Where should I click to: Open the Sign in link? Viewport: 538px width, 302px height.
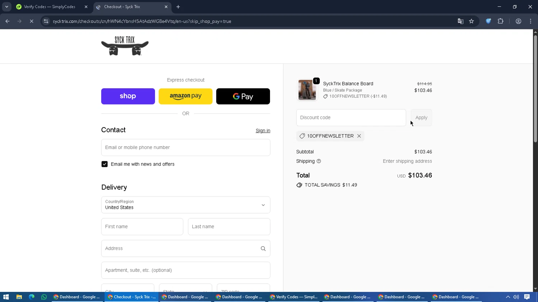coord(263,131)
